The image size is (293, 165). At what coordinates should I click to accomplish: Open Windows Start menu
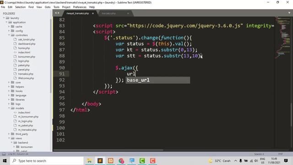5,161
